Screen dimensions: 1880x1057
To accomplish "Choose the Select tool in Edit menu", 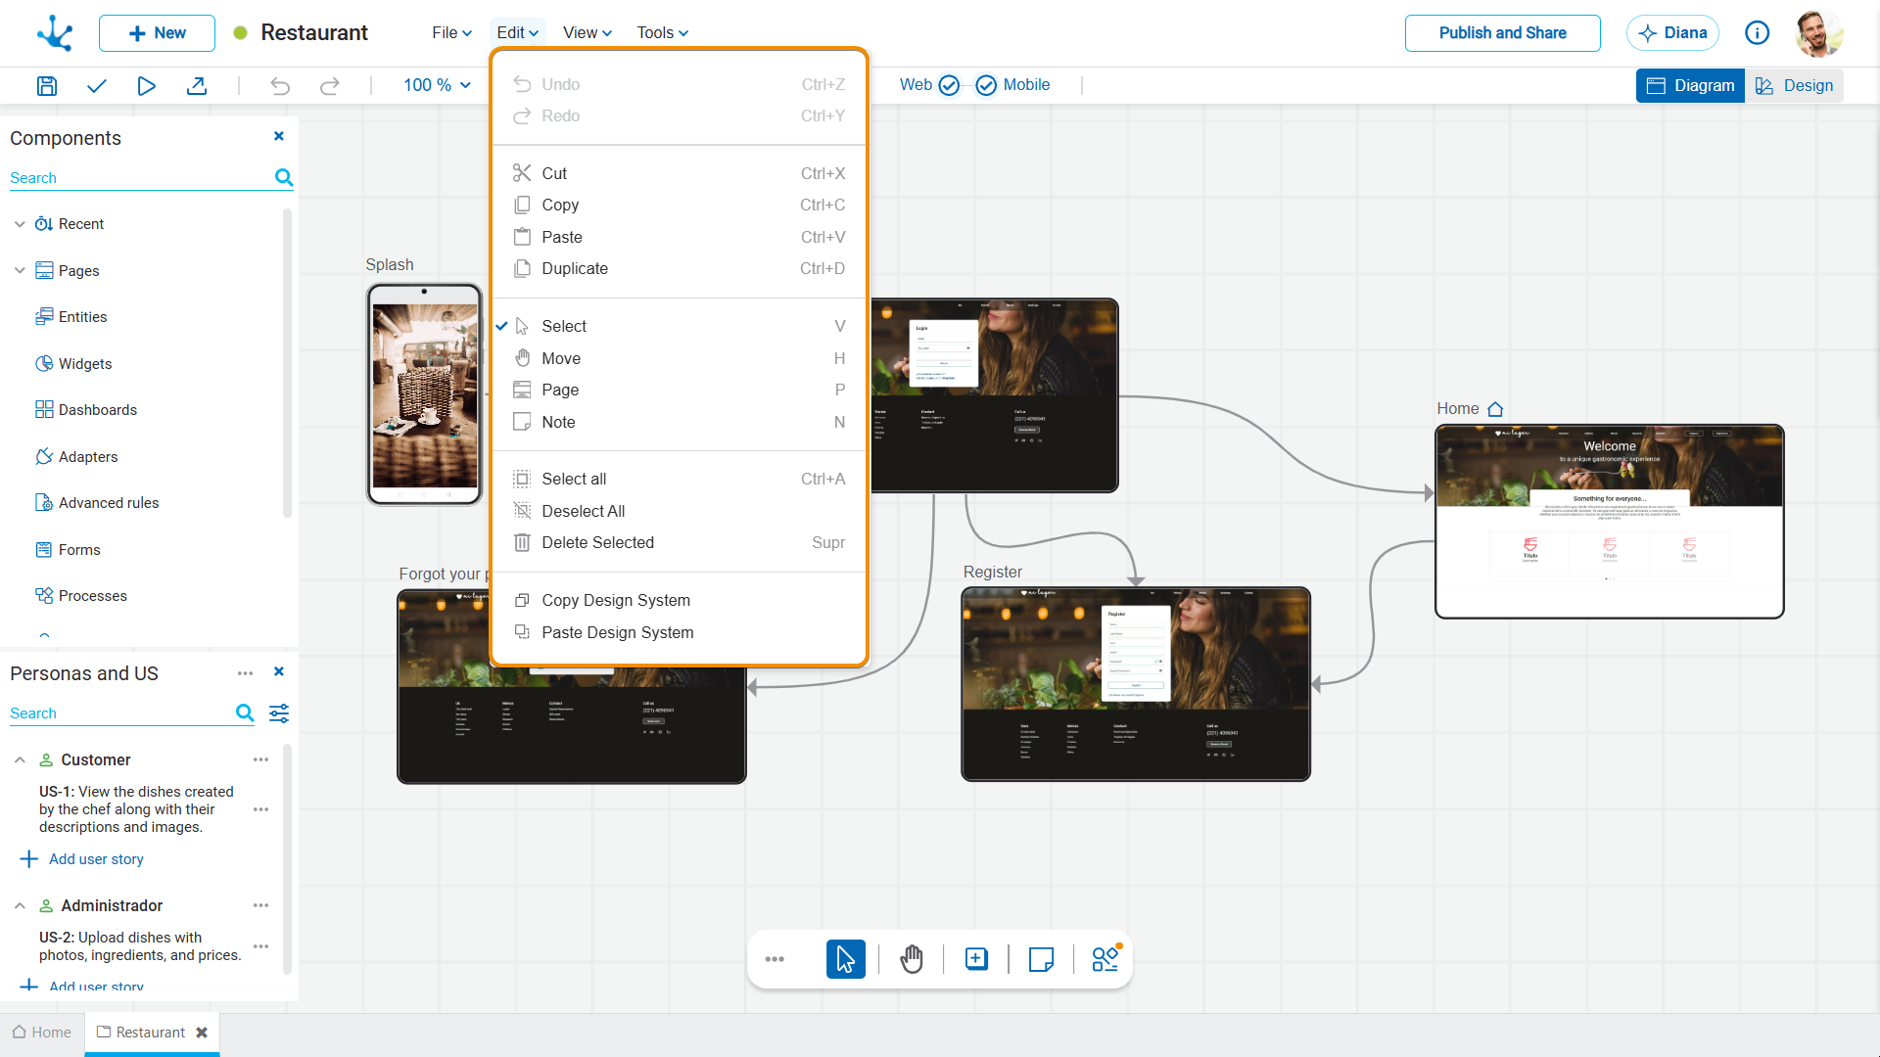I will (x=679, y=326).
